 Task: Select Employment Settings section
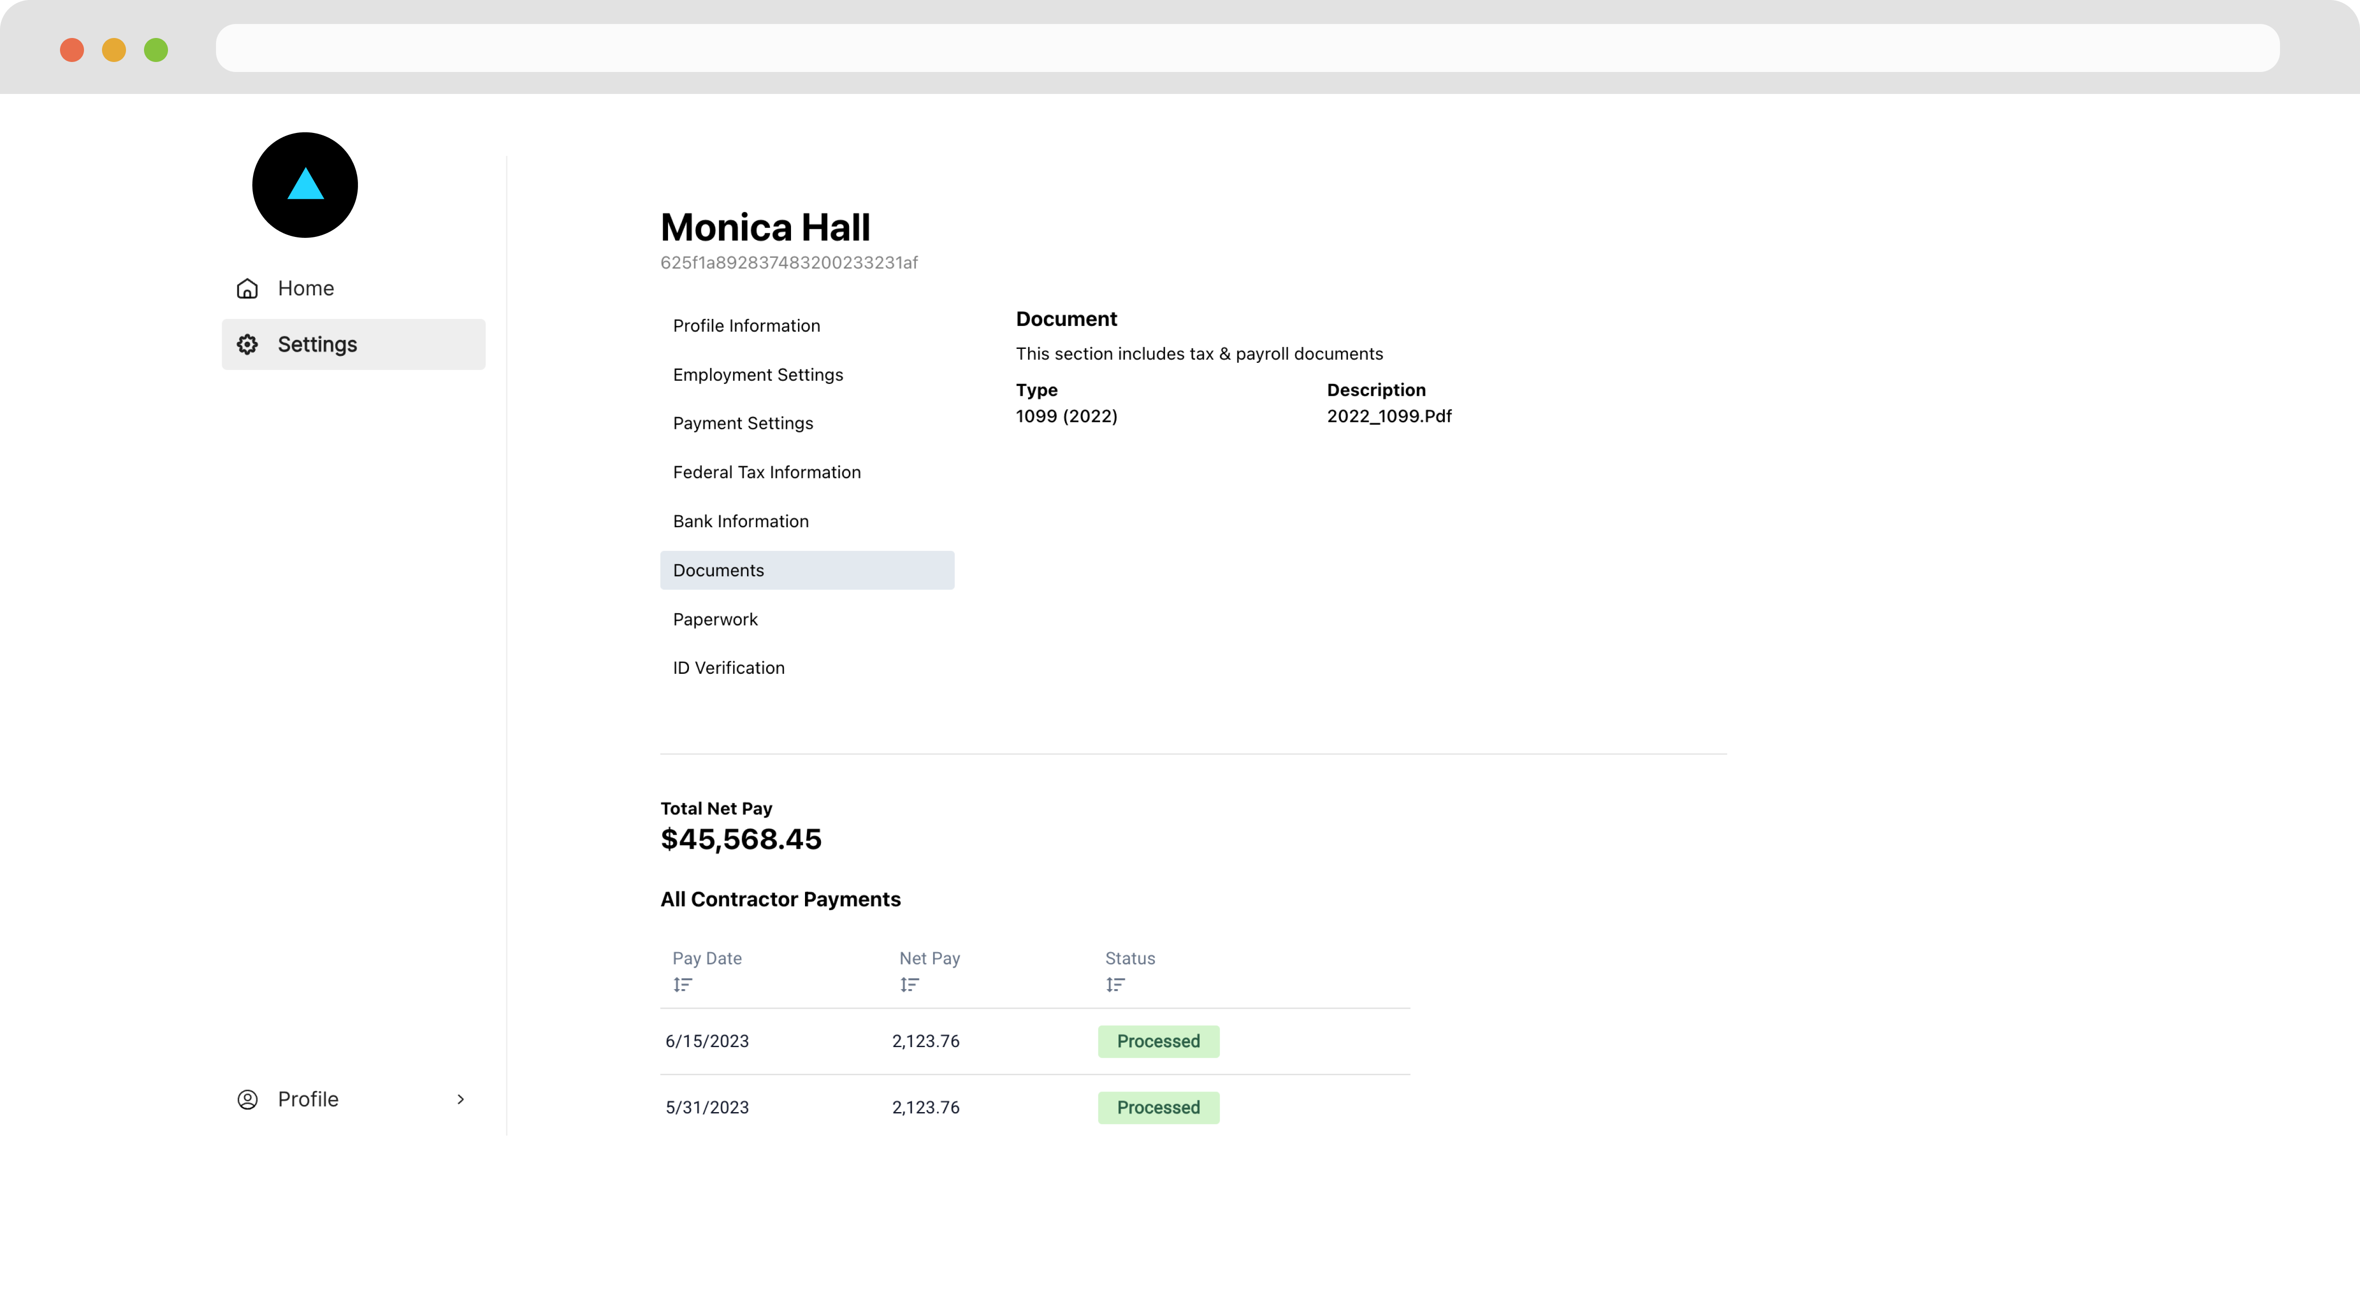807,374
